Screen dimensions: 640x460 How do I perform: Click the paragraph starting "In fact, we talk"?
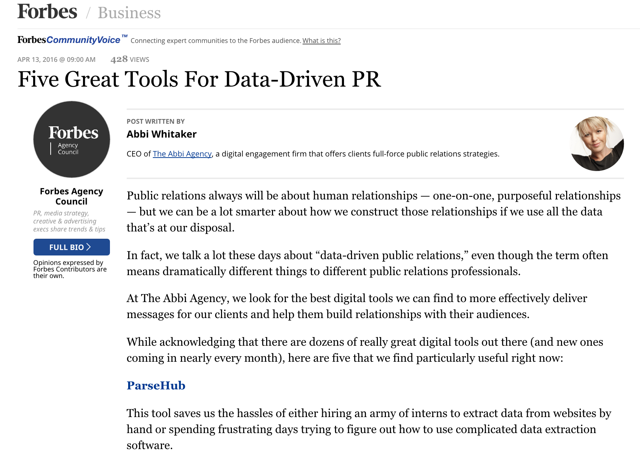[367, 263]
